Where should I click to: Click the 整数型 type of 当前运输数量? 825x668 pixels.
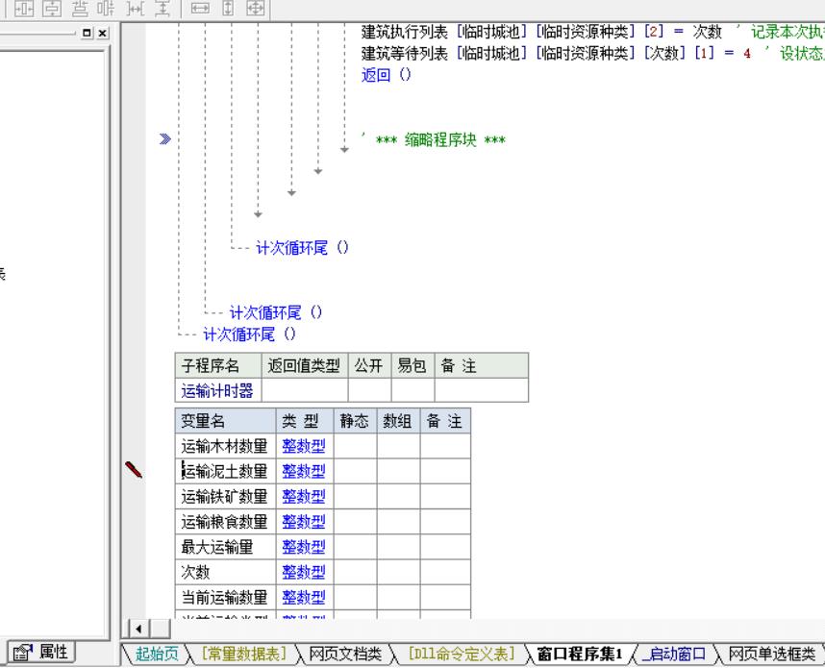[x=304, y=597]
